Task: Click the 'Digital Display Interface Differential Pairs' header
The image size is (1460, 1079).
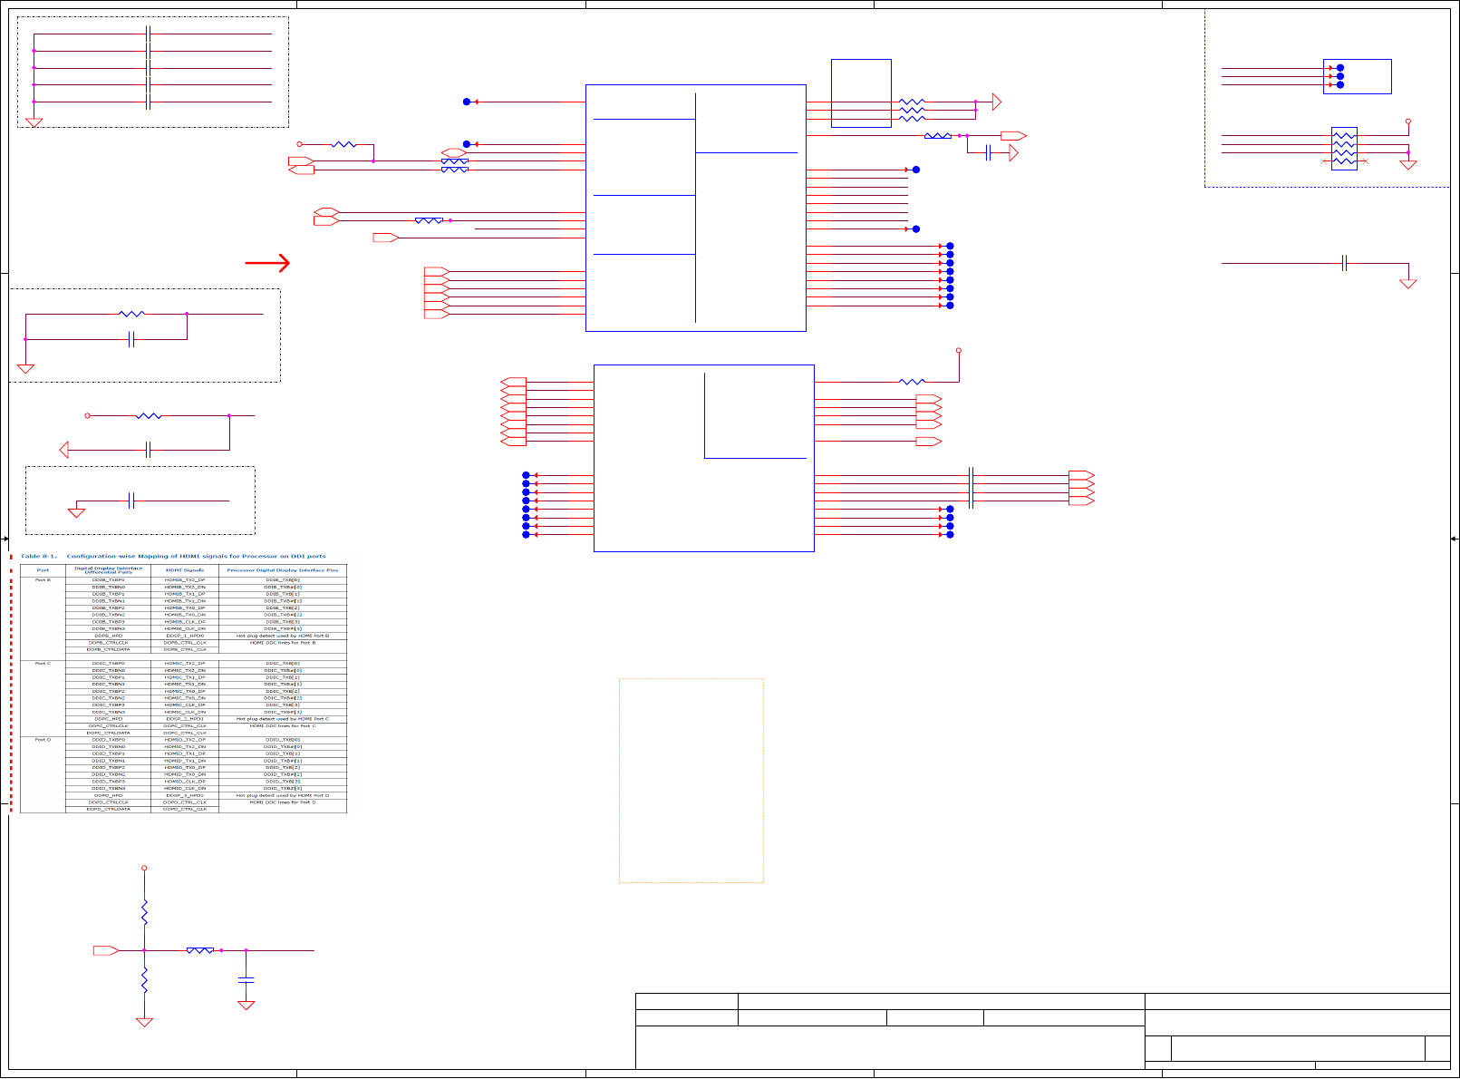Action: [108, 570]
